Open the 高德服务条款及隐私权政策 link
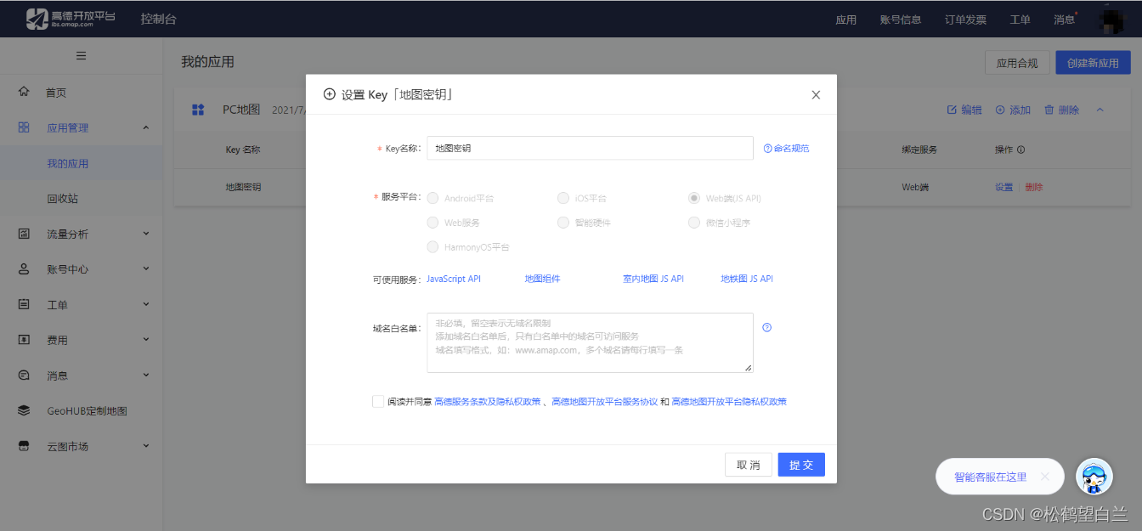The height and width of the screenshot is (531, 1142). 488,402
